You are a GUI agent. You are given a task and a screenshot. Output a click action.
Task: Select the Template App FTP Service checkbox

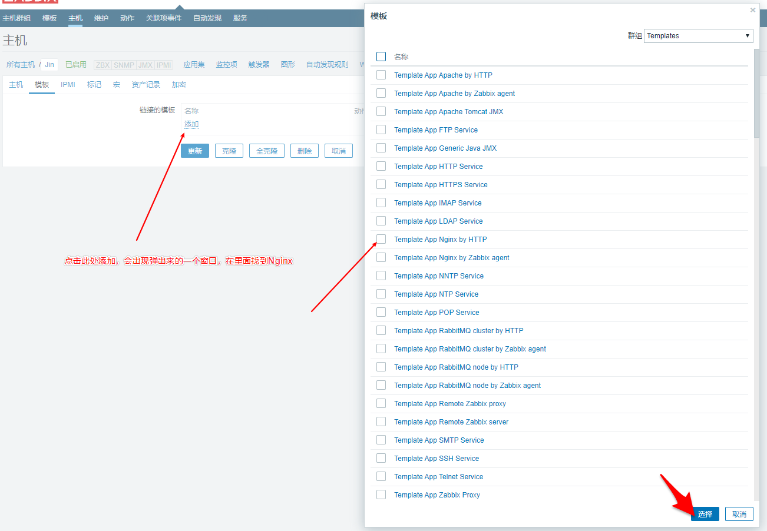click(381, 130)
